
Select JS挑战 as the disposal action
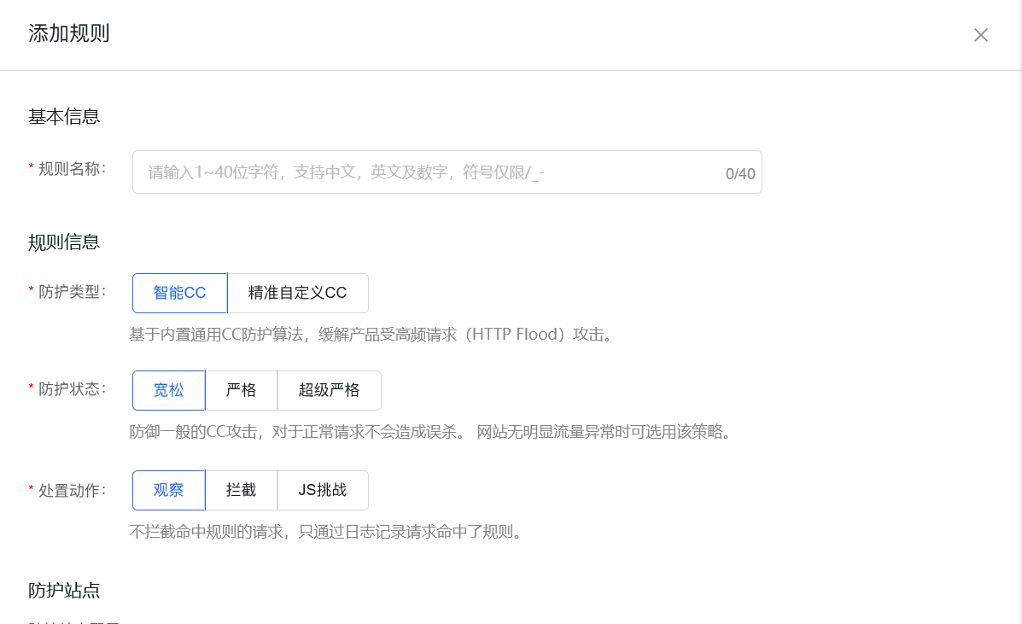coord(324,490)
